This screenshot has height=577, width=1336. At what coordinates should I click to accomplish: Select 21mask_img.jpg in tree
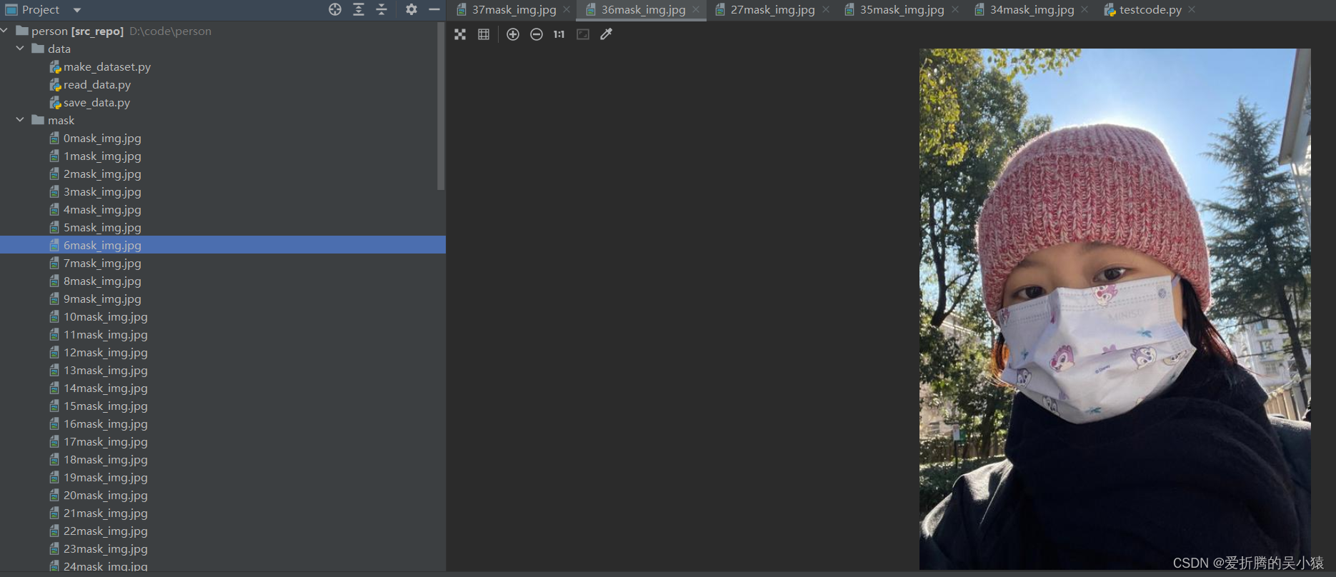click(x=106, y=513)
